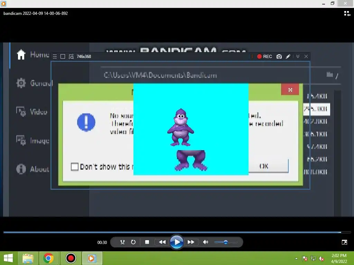Image resolution: width=354 pixels, height=265 pixels.
Task: Fast forward using the next button
Action: (191, 242)
